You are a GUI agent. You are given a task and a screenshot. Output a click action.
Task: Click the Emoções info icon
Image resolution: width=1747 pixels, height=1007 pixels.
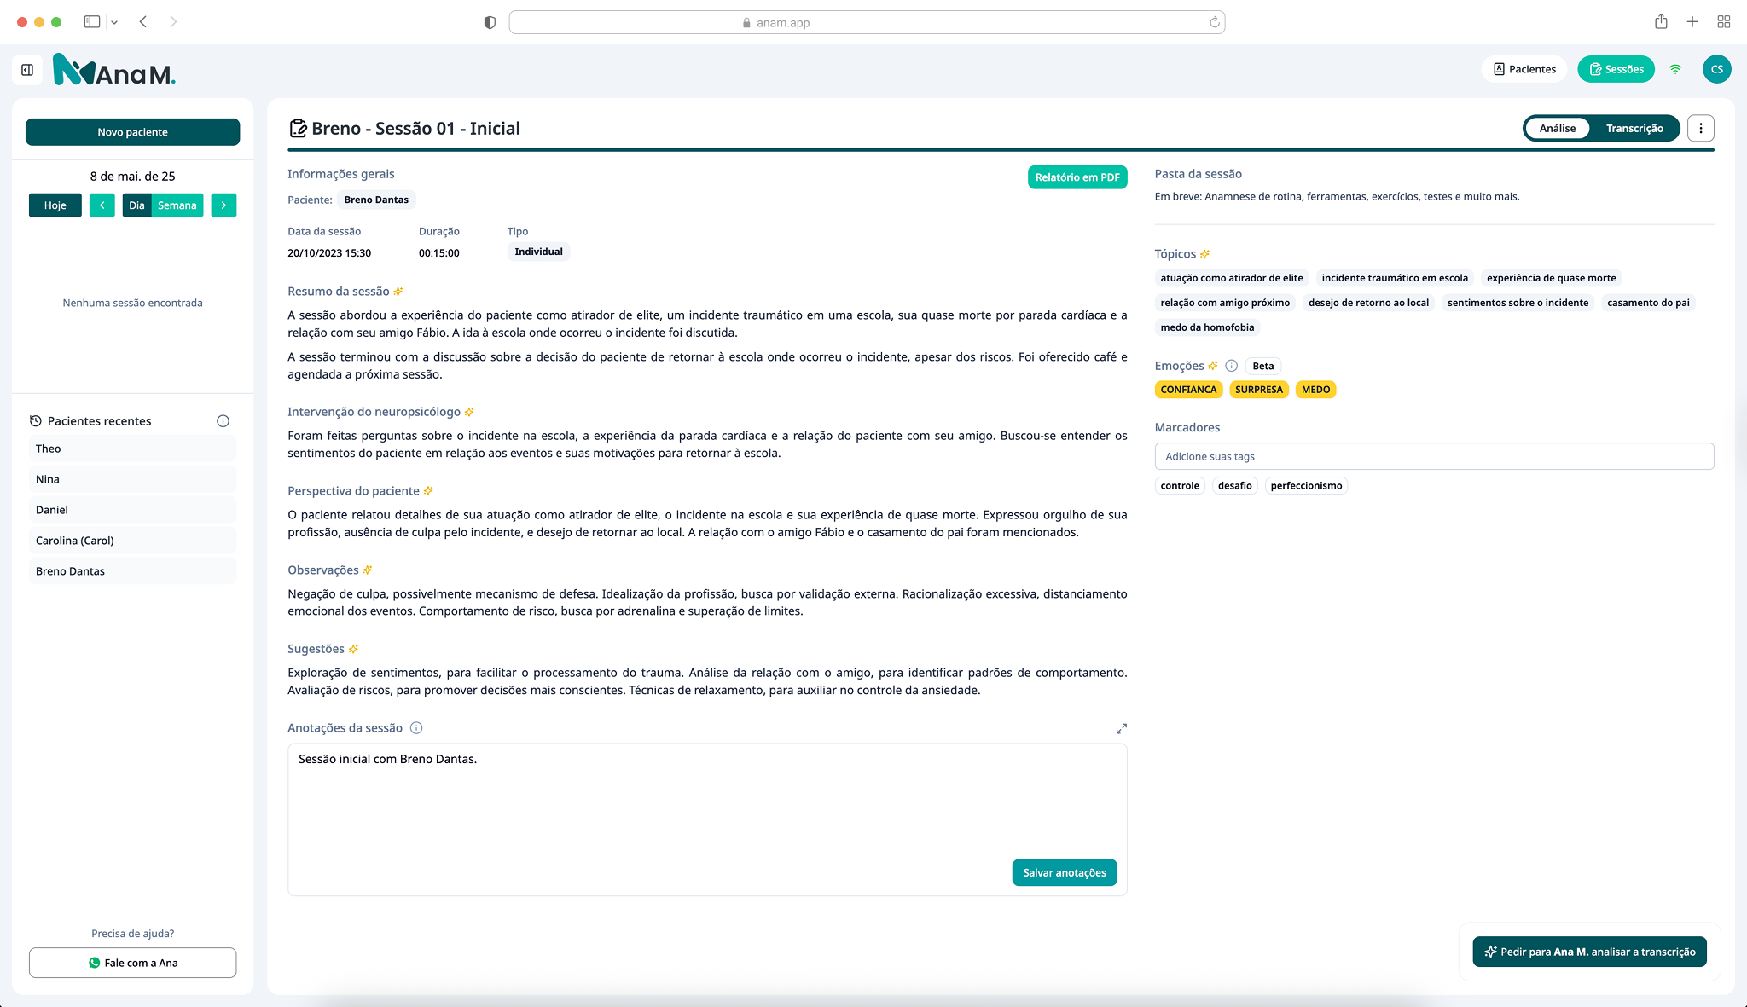[1232, 366]
